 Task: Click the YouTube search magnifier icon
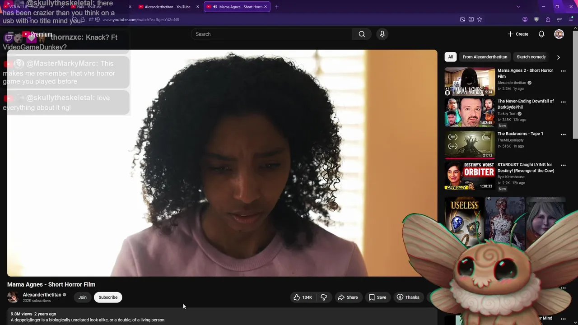[x=362, y=34]
